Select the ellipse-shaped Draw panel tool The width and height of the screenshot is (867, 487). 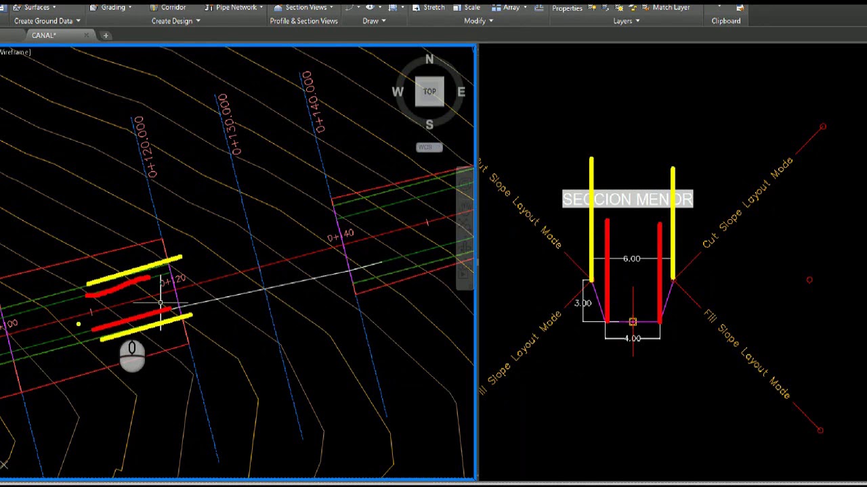point(370,7)
